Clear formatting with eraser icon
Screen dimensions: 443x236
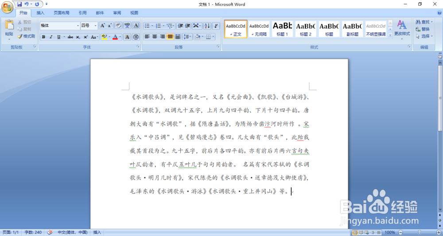(118, 26)
